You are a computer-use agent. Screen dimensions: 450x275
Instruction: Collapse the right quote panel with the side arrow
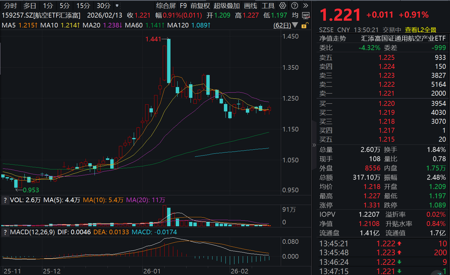(x=314, y=145)
